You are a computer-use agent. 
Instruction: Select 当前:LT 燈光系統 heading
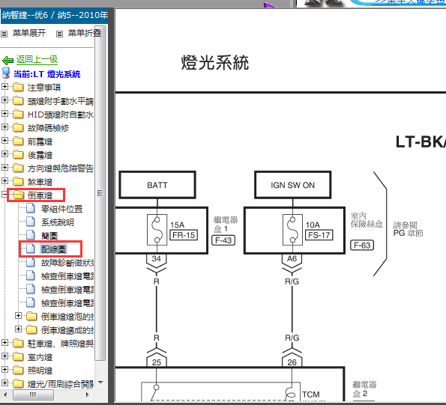[x=47, y=74]
